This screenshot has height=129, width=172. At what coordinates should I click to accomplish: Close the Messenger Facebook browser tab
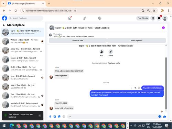click(43, 3)
